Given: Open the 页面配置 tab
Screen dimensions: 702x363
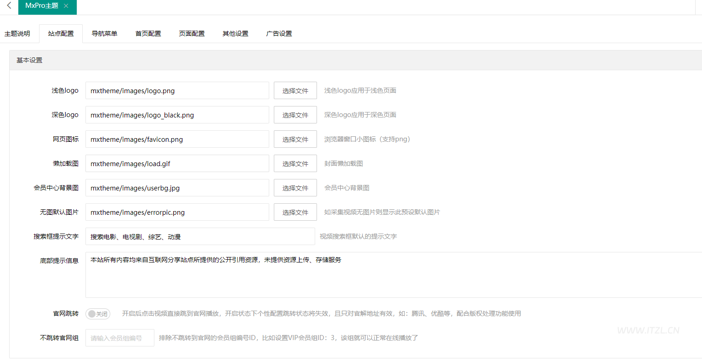Looking at the screenshot, I should coord(192,33).
